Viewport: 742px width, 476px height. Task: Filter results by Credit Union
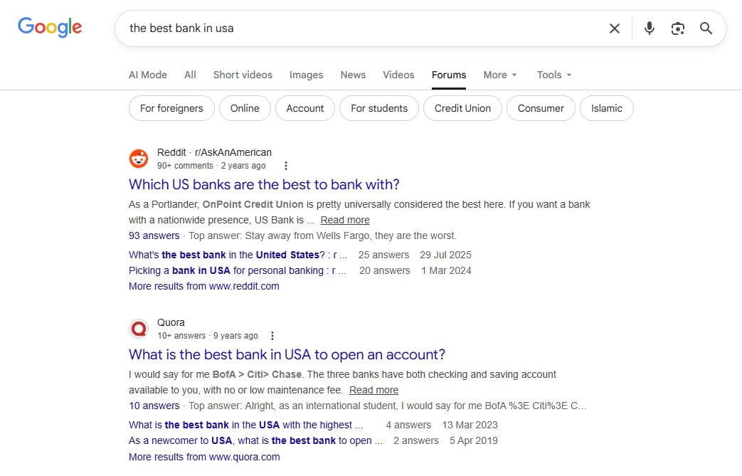(462, 108)
